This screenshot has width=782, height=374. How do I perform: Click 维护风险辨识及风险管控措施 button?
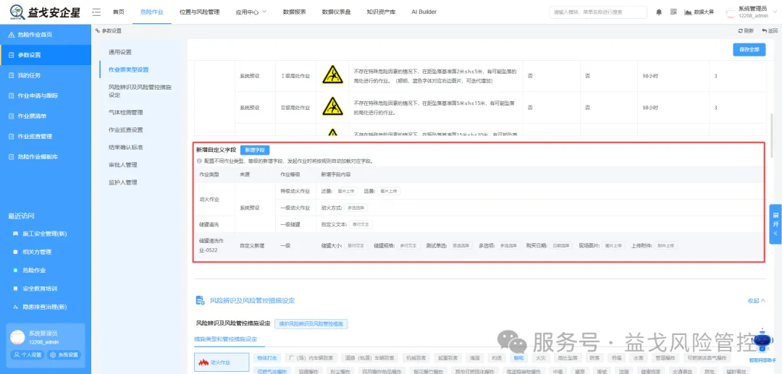311,323
